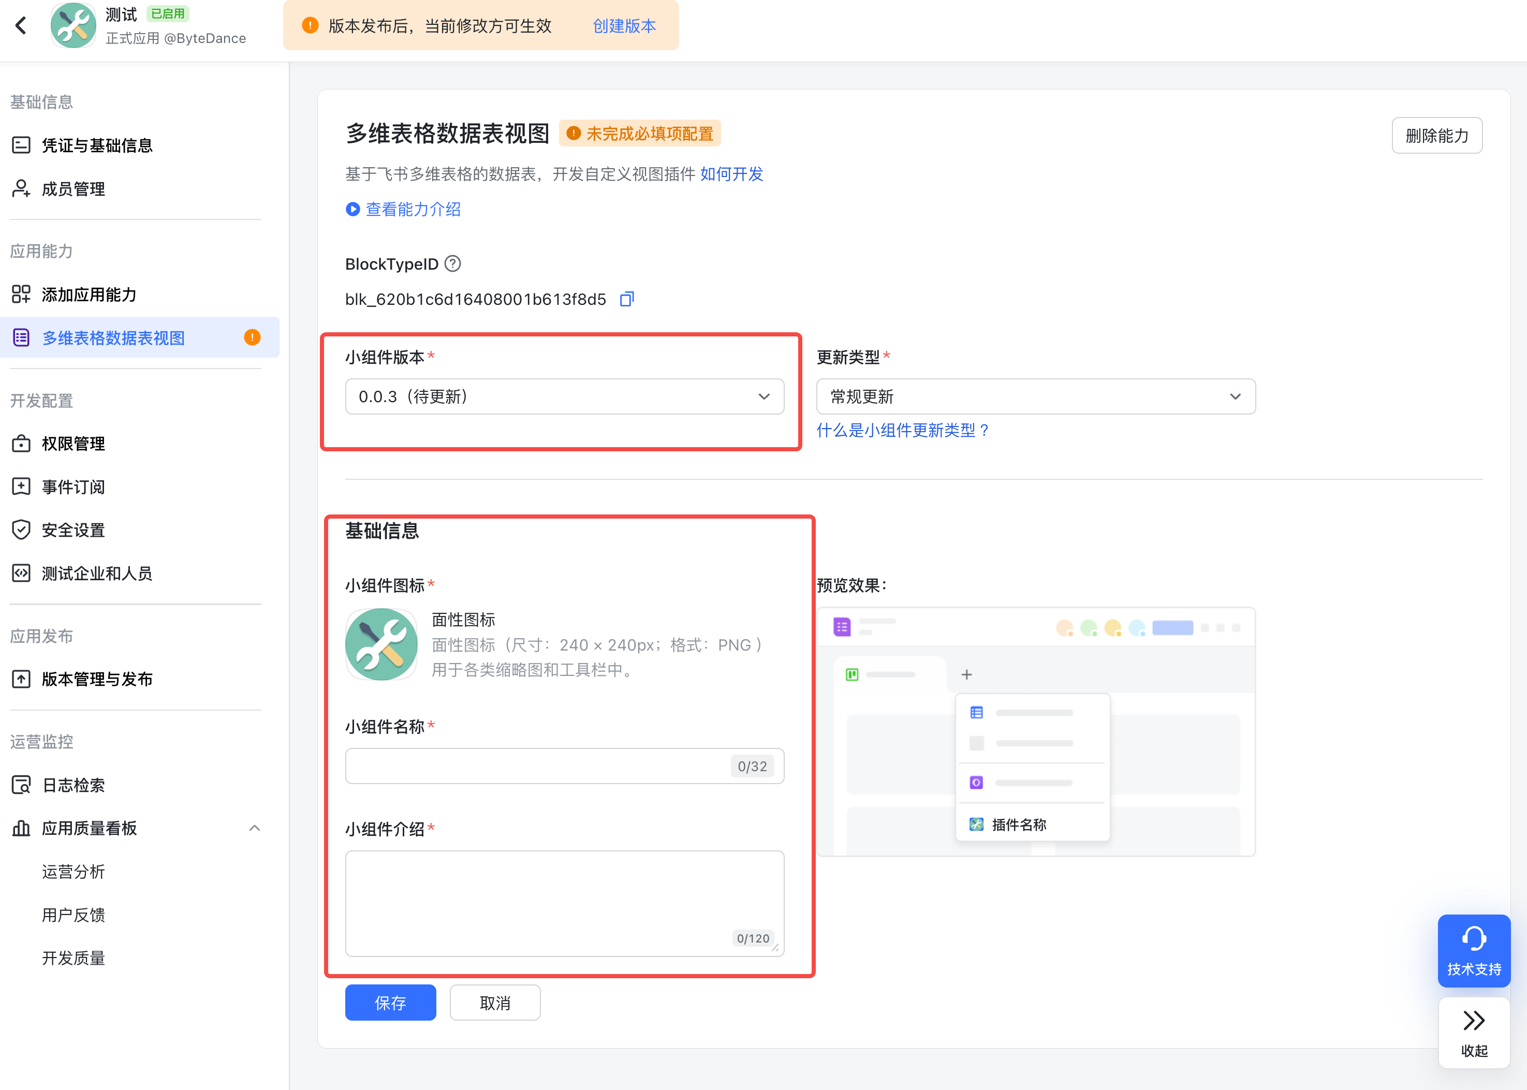1527x1090 pixels.
Task: Open the 更新类型 dropdown
Action: pyautogui.click(x=1035, y=396)
